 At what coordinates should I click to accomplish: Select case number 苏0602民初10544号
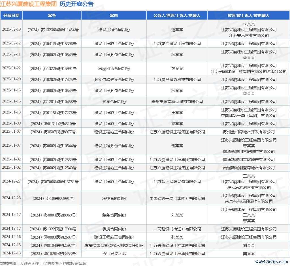53,146
